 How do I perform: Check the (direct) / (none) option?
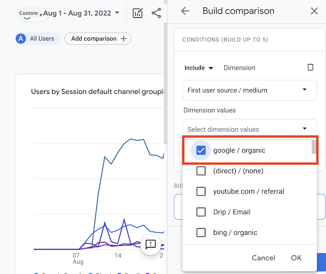tap(201, 171)
